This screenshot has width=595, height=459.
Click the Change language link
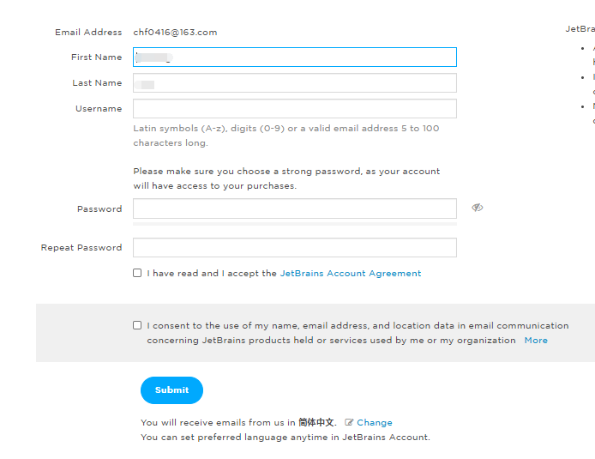click(375, 423)
